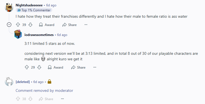Give Award to Nightshadeeeeee's comment
This screenshot has width=205, height=104.
point(47,25)
